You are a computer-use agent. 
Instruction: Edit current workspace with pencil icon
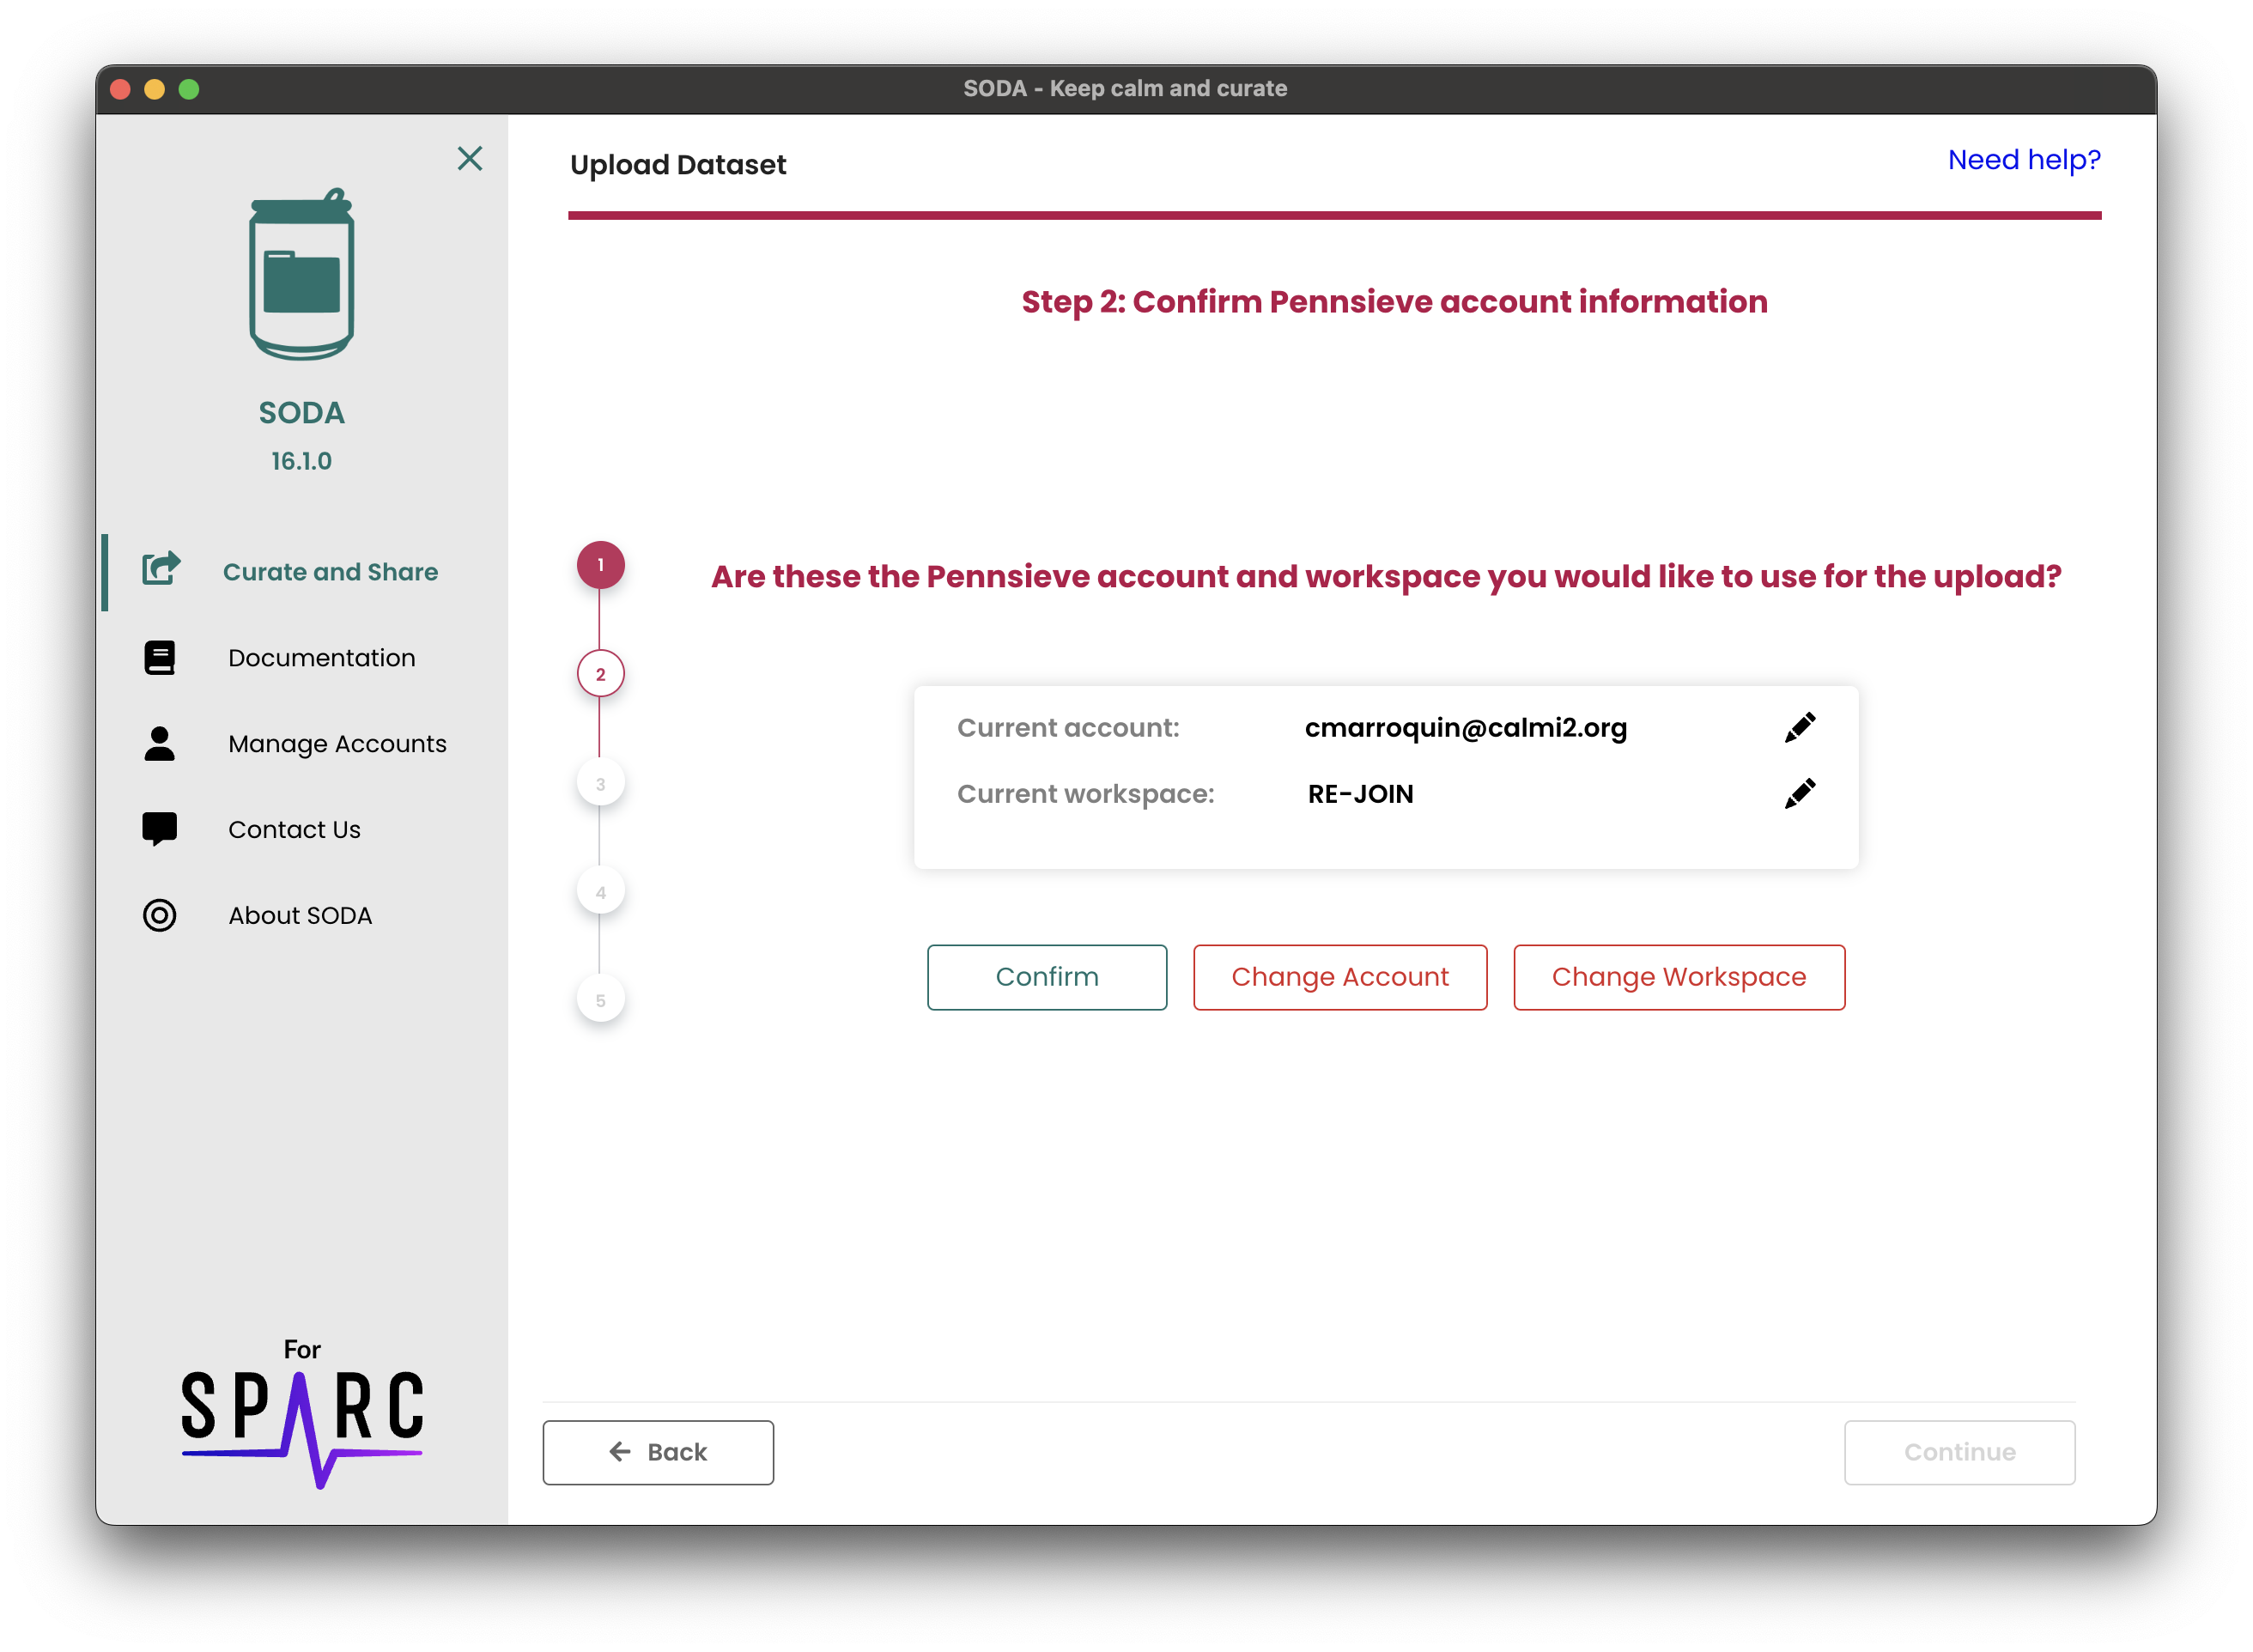pos(1800,794)
